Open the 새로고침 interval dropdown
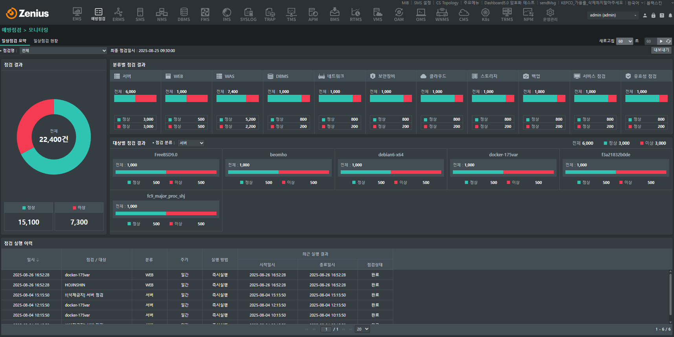The height and width of the screenshot is (337, 674). click(624, 41)
